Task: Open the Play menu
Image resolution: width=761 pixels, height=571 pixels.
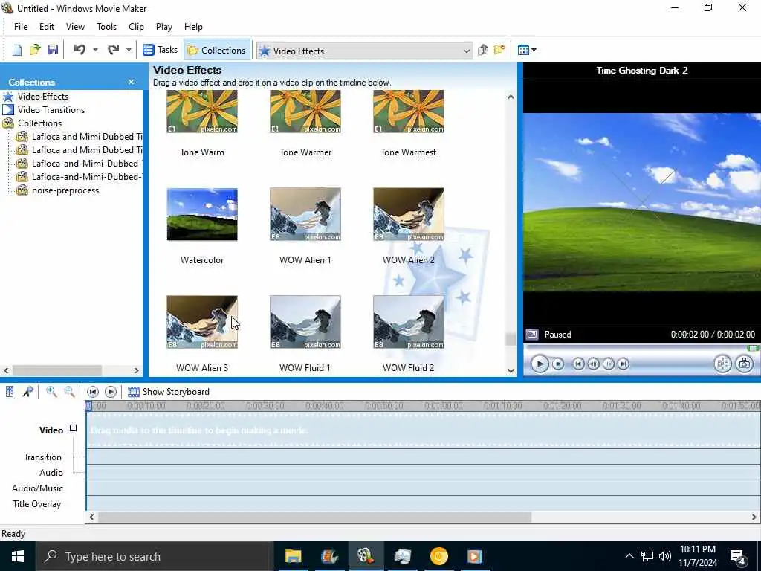Action: pos(164,27)
